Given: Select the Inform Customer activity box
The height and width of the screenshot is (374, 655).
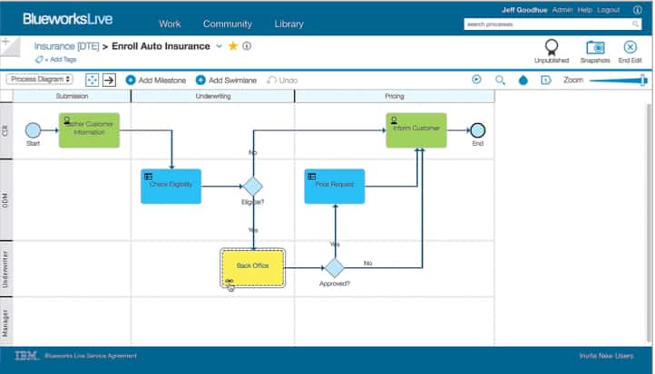Looking at the screenshot, I should [x=416, y=130].
